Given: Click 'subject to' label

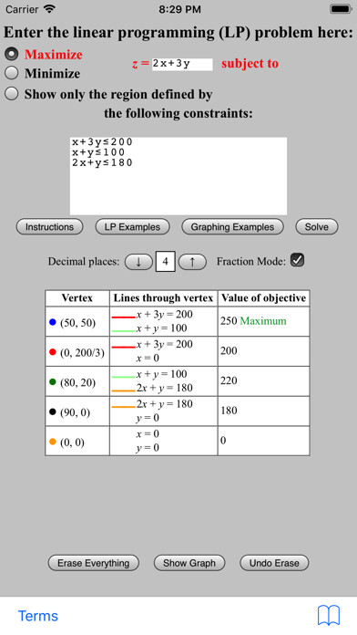Looking at the screenshot, I should tap(250, 64).
